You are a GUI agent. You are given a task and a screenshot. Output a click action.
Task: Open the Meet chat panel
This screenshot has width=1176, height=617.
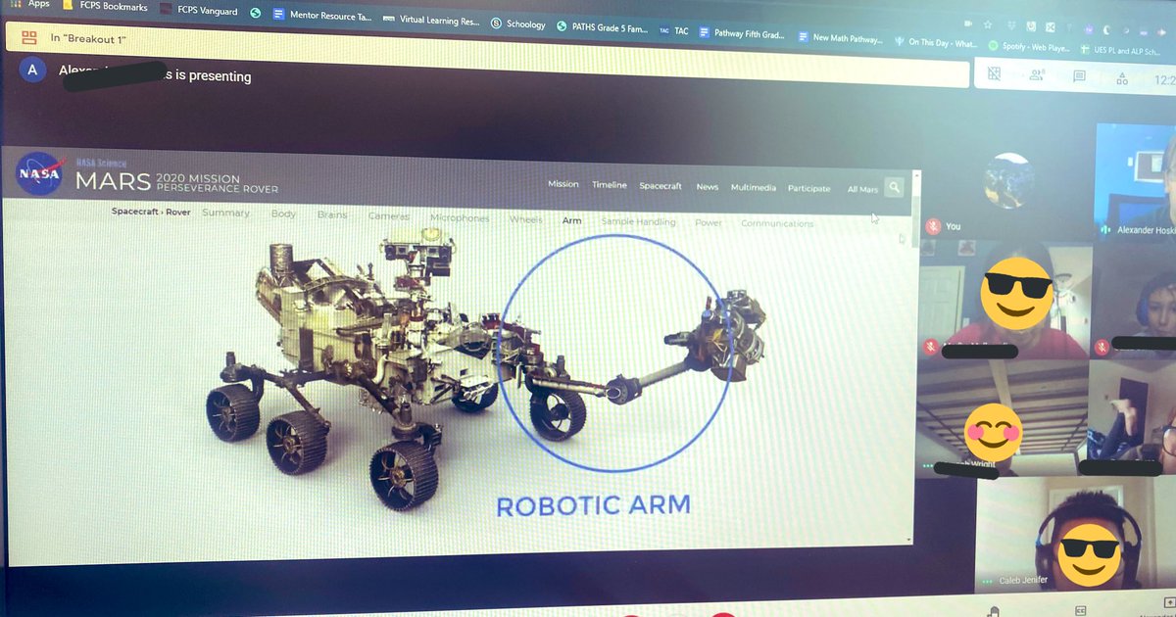pyautogui.click(x=1079, y=76)
